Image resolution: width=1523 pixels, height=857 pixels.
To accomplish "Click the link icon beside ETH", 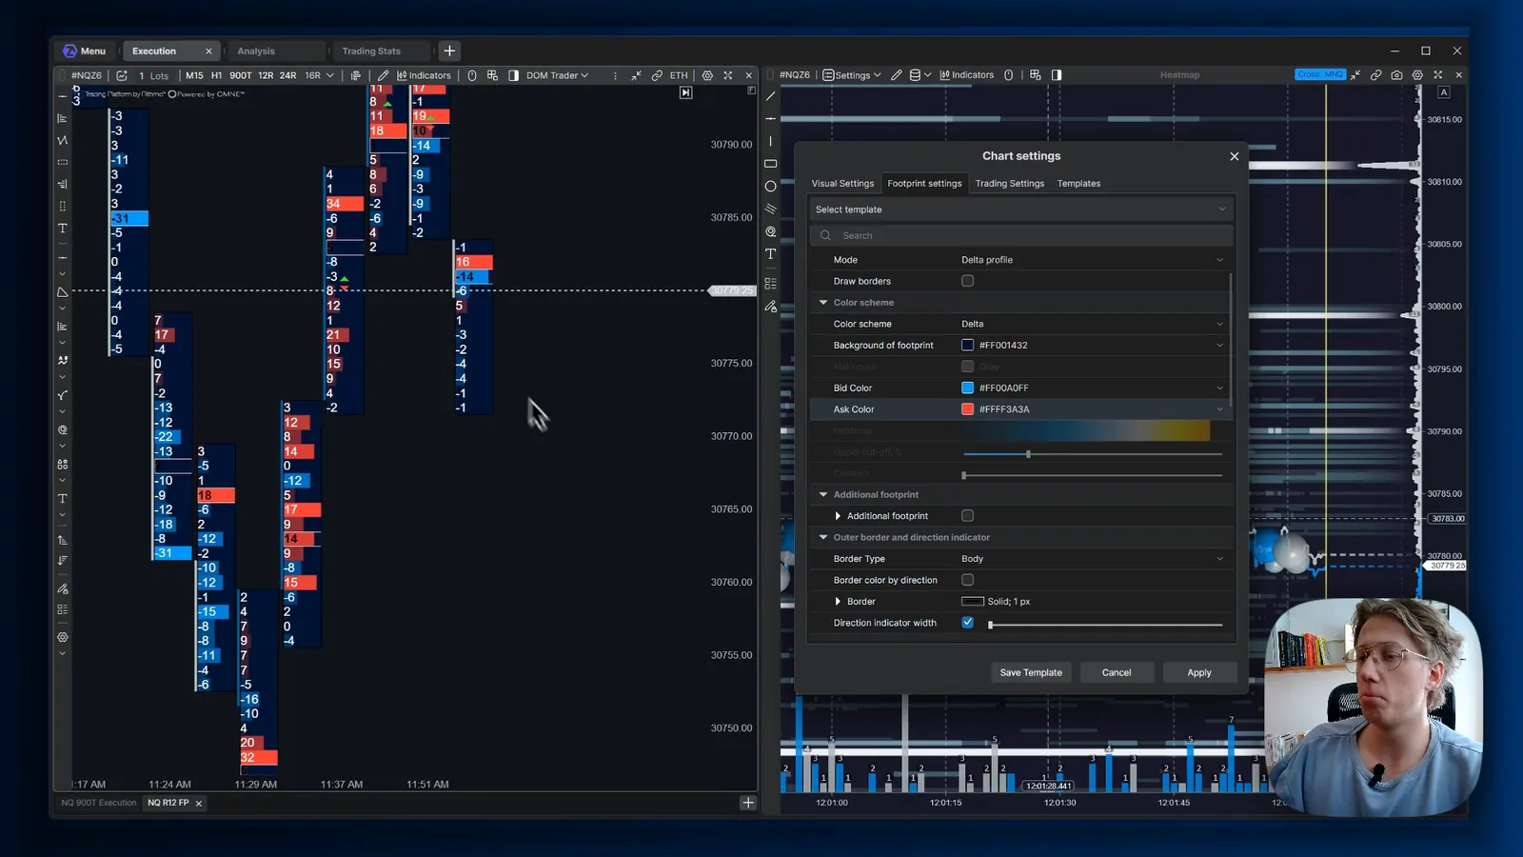I will 657,75.
